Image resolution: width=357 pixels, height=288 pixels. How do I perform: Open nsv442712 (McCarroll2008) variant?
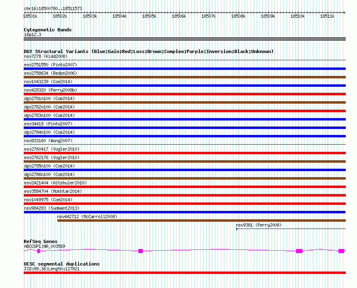[x=87, y=217]
